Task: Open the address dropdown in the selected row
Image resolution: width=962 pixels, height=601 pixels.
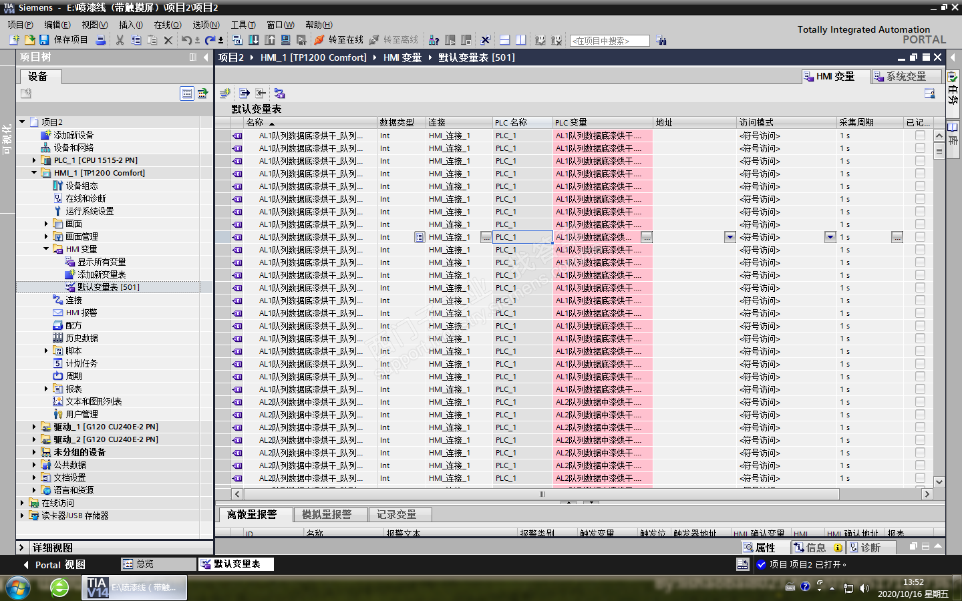Action: click(x=730, y=237)
